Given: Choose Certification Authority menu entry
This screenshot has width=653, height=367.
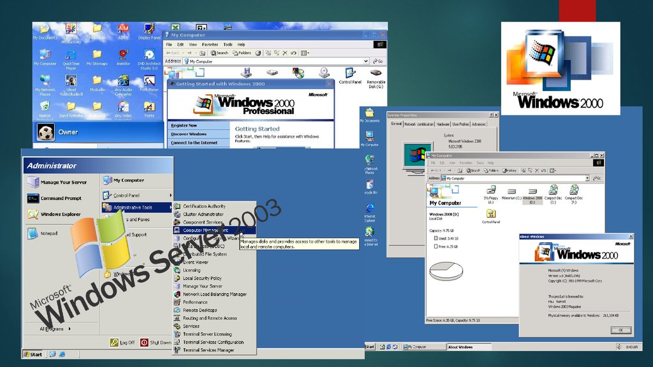Looking at the screenshot, I should 214,206.
